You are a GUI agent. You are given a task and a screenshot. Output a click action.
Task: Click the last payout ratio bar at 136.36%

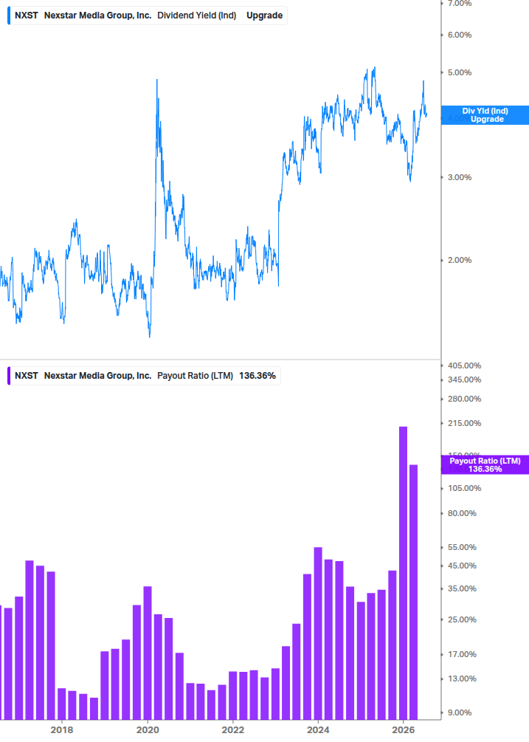tap(414, 592)
